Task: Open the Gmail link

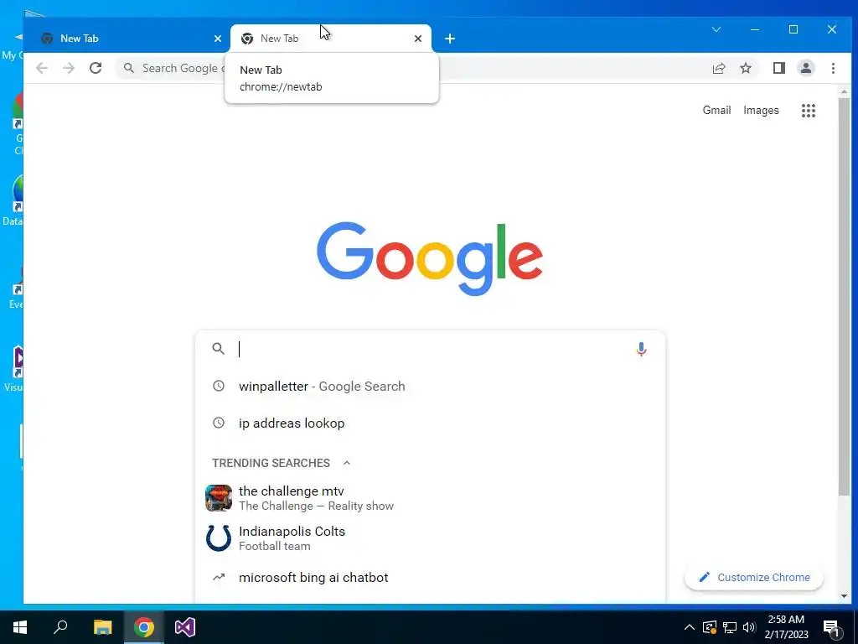Action: (717, 110)
